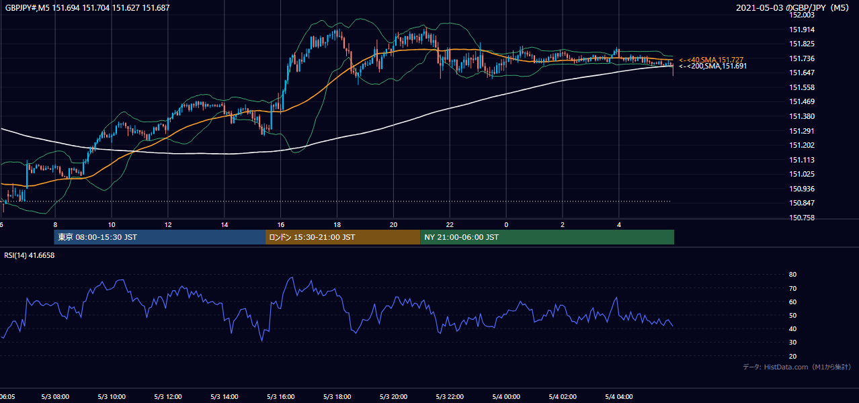Click RSI axis level 20

pos(792,356)
